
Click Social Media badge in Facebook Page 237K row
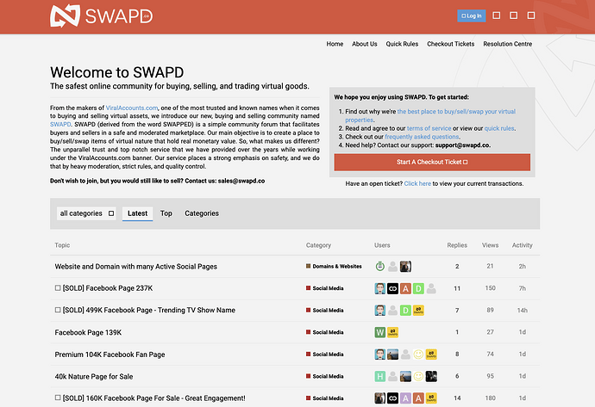coord(325,288)
